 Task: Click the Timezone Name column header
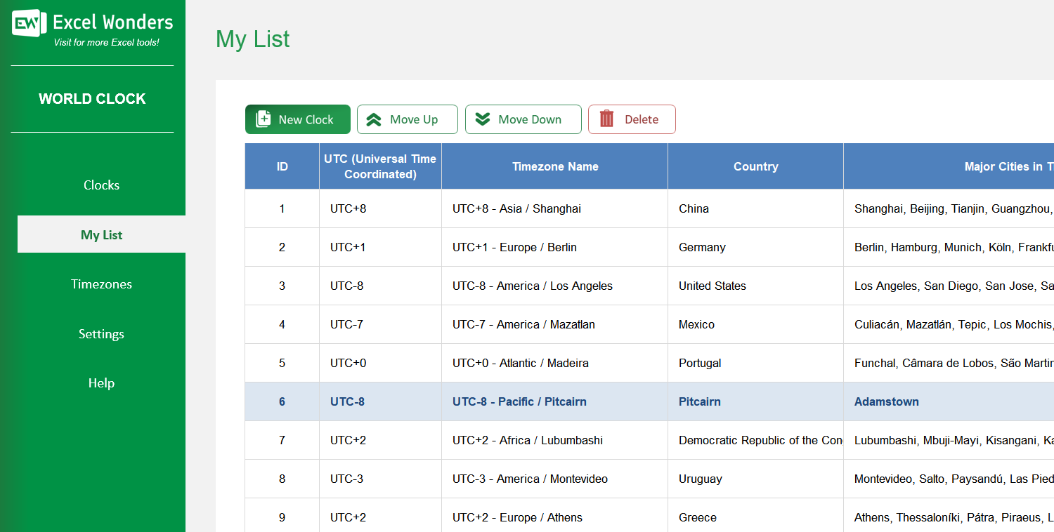tap(554, 166)
